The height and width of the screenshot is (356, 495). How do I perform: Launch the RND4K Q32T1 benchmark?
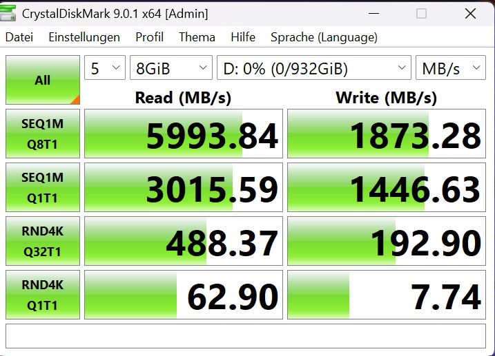(42, 241)
